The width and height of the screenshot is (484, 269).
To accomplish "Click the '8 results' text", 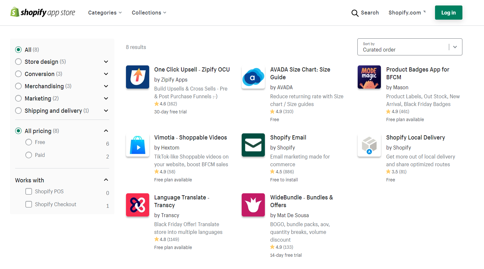I will click(136, 47).
